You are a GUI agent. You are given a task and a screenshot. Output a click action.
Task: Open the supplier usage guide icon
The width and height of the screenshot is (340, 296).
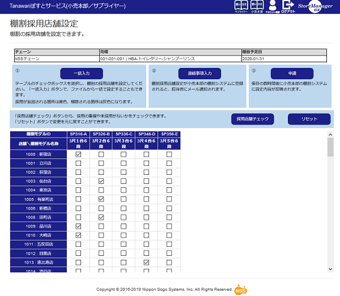point(241,7)
